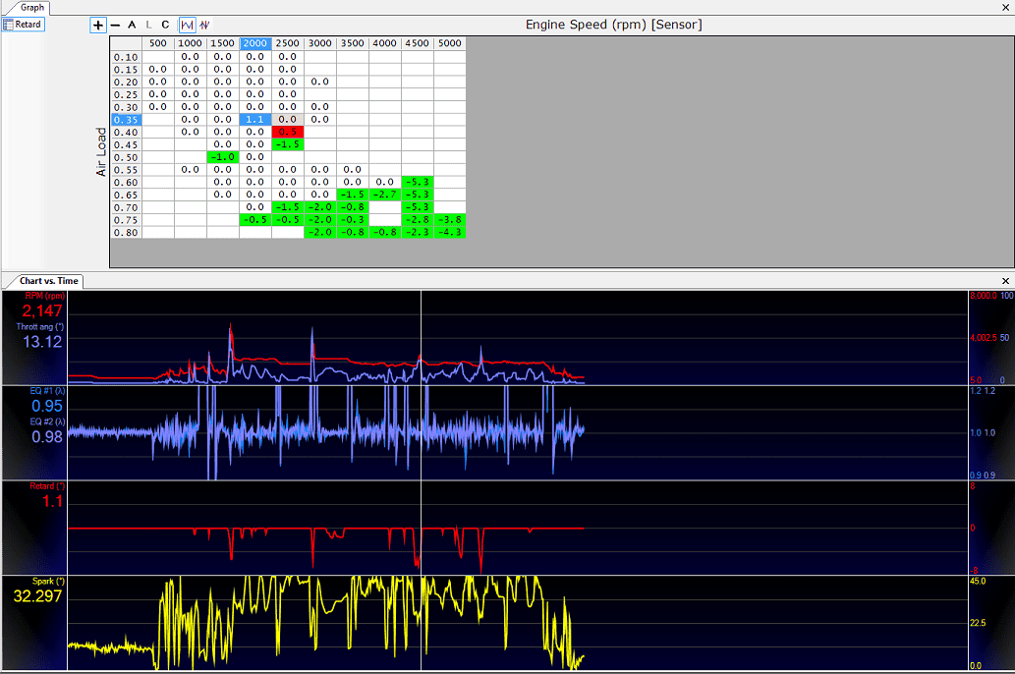The width and height of the screenshot is (1015, 674).
Task: Click the EQ #1 (λ) channel label
Action: point(47,391)
